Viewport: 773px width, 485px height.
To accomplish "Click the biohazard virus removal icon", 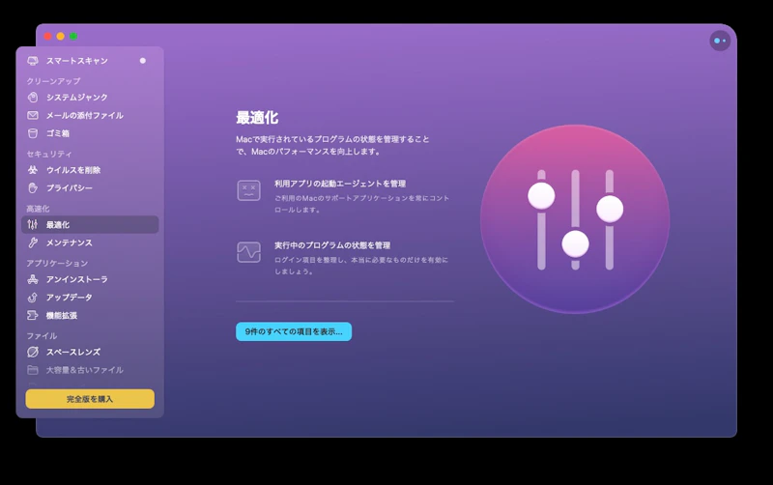I will (33, 170).
